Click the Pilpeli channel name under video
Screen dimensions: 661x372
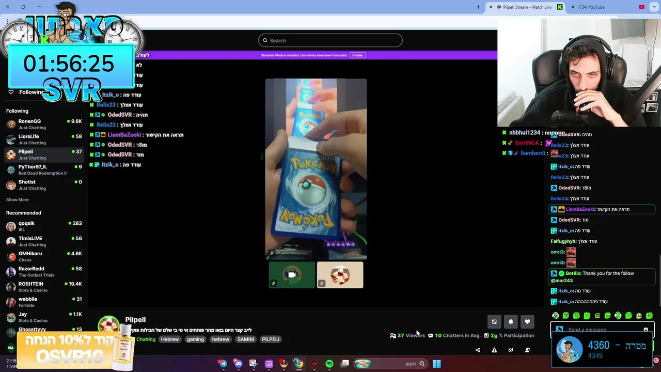[135, 320]
